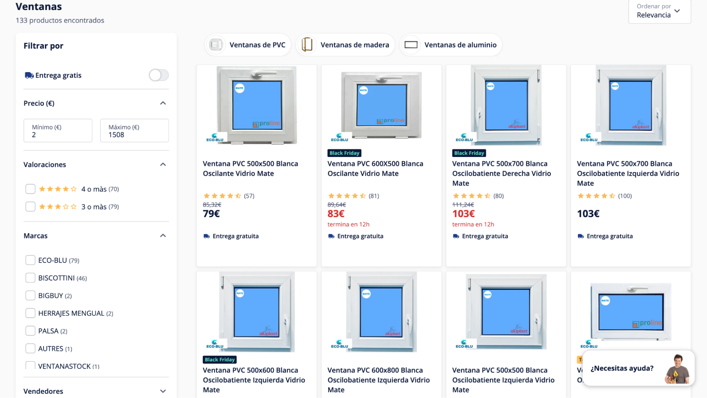
Task: Click the 500x700 Oscilobatiente Derecha product image
Action: pos(506,105)
